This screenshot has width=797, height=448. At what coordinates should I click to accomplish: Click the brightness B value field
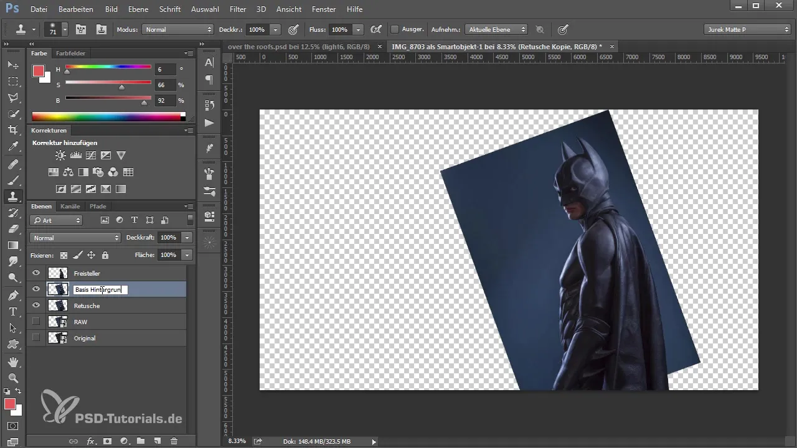coord(164,100)
